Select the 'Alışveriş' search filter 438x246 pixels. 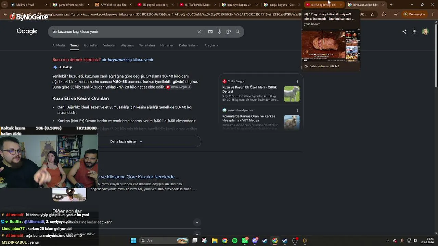[127, 45]
